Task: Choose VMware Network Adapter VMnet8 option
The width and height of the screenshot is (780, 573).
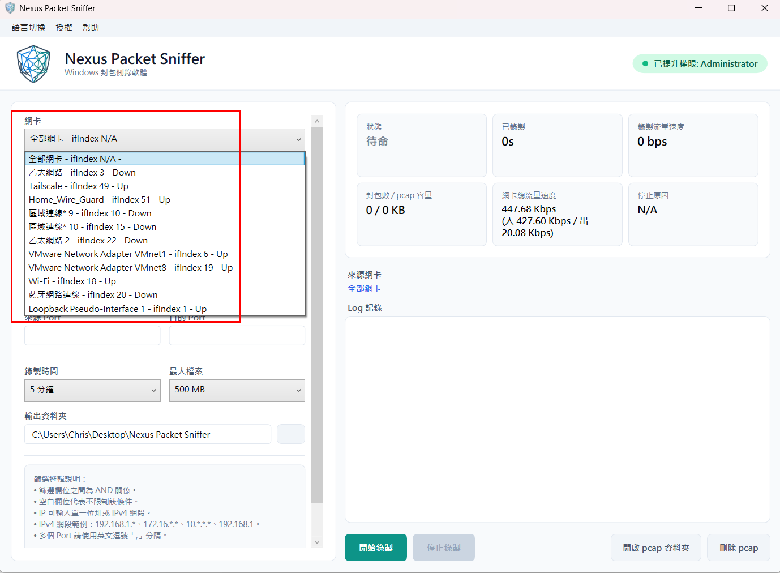Action: tap(165, 267)
